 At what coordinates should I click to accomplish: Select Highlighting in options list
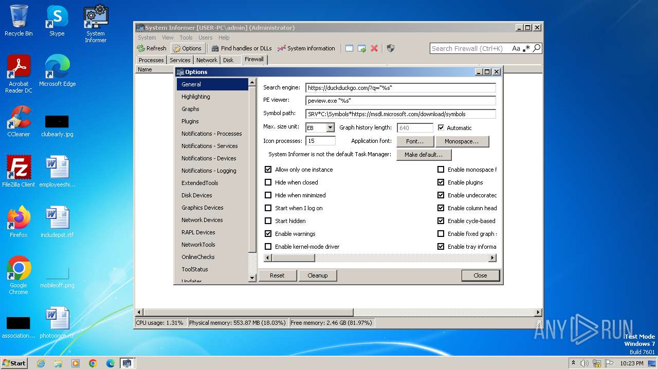213,97
